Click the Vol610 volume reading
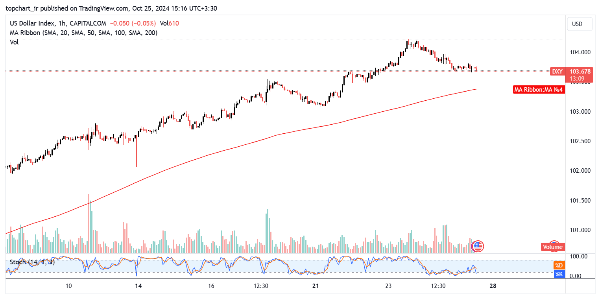598x295 pixels. (170, 23)
